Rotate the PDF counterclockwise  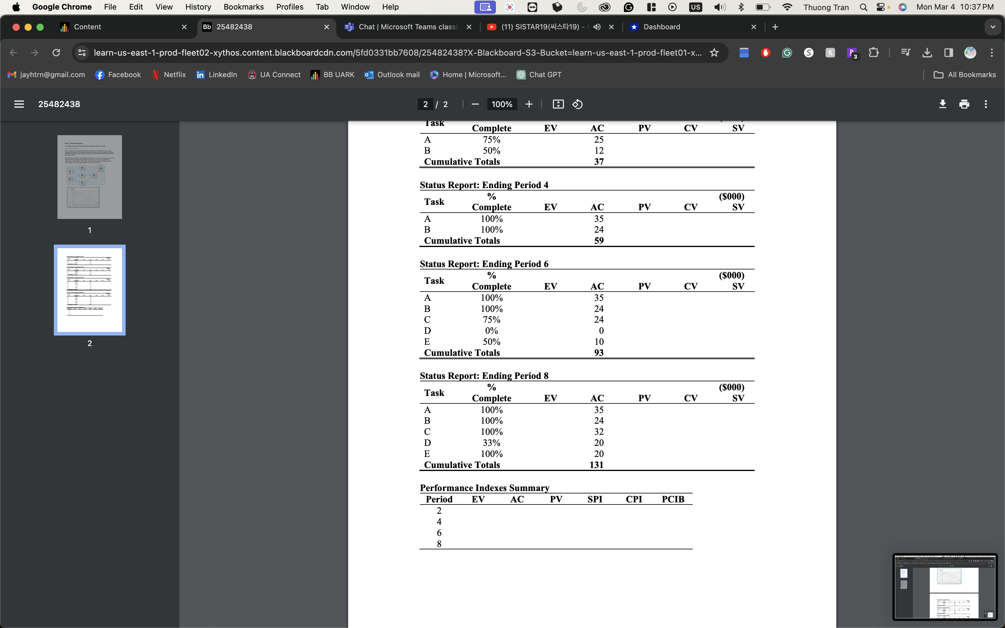click(578, 104)
